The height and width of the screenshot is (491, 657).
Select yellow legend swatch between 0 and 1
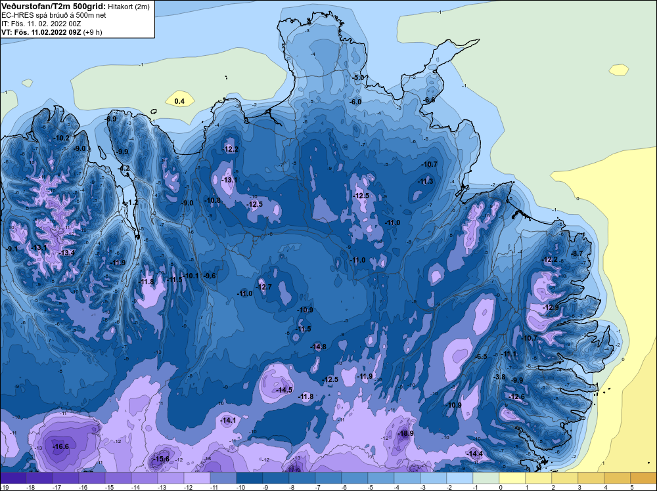512,478
